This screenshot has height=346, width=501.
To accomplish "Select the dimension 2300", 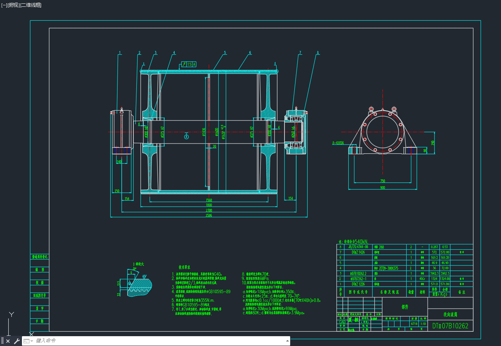I will pos(209,210).
